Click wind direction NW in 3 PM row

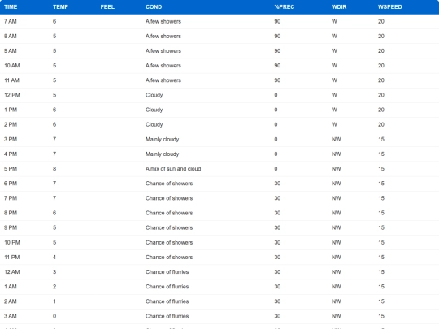point(337,140)
